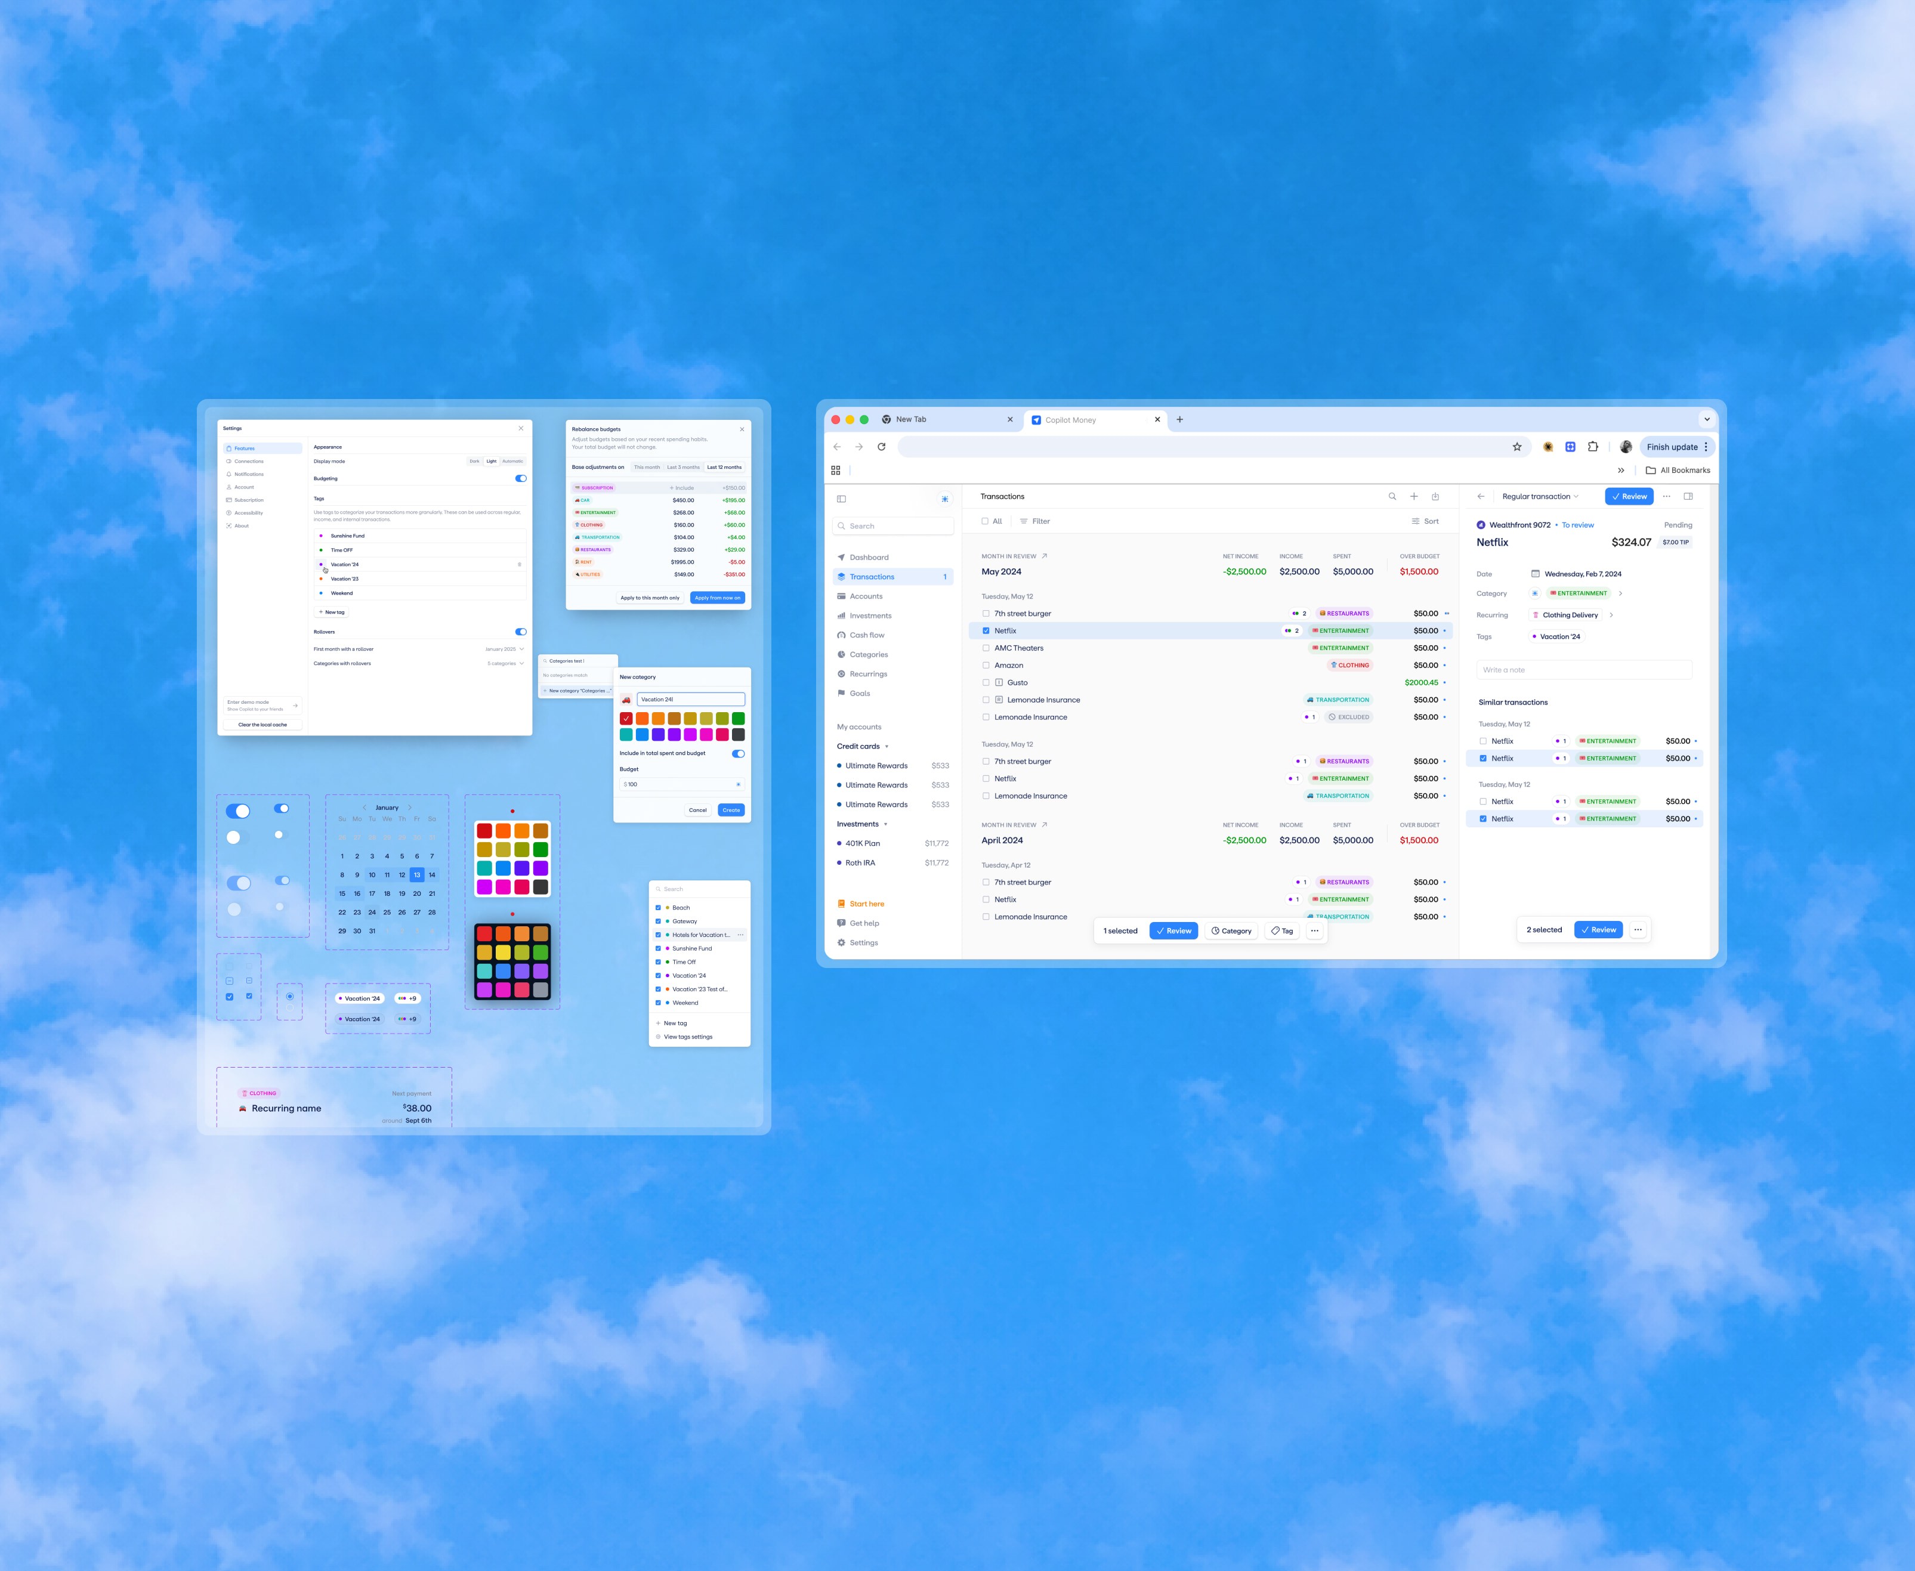This screenshot has height=1571, width=1915.
Task: Collapse the left sidebar panel icon
Action: (x=841, y=499)
